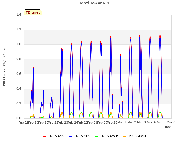Click the 1.0 y-axis tick label

tap(19, 44)
